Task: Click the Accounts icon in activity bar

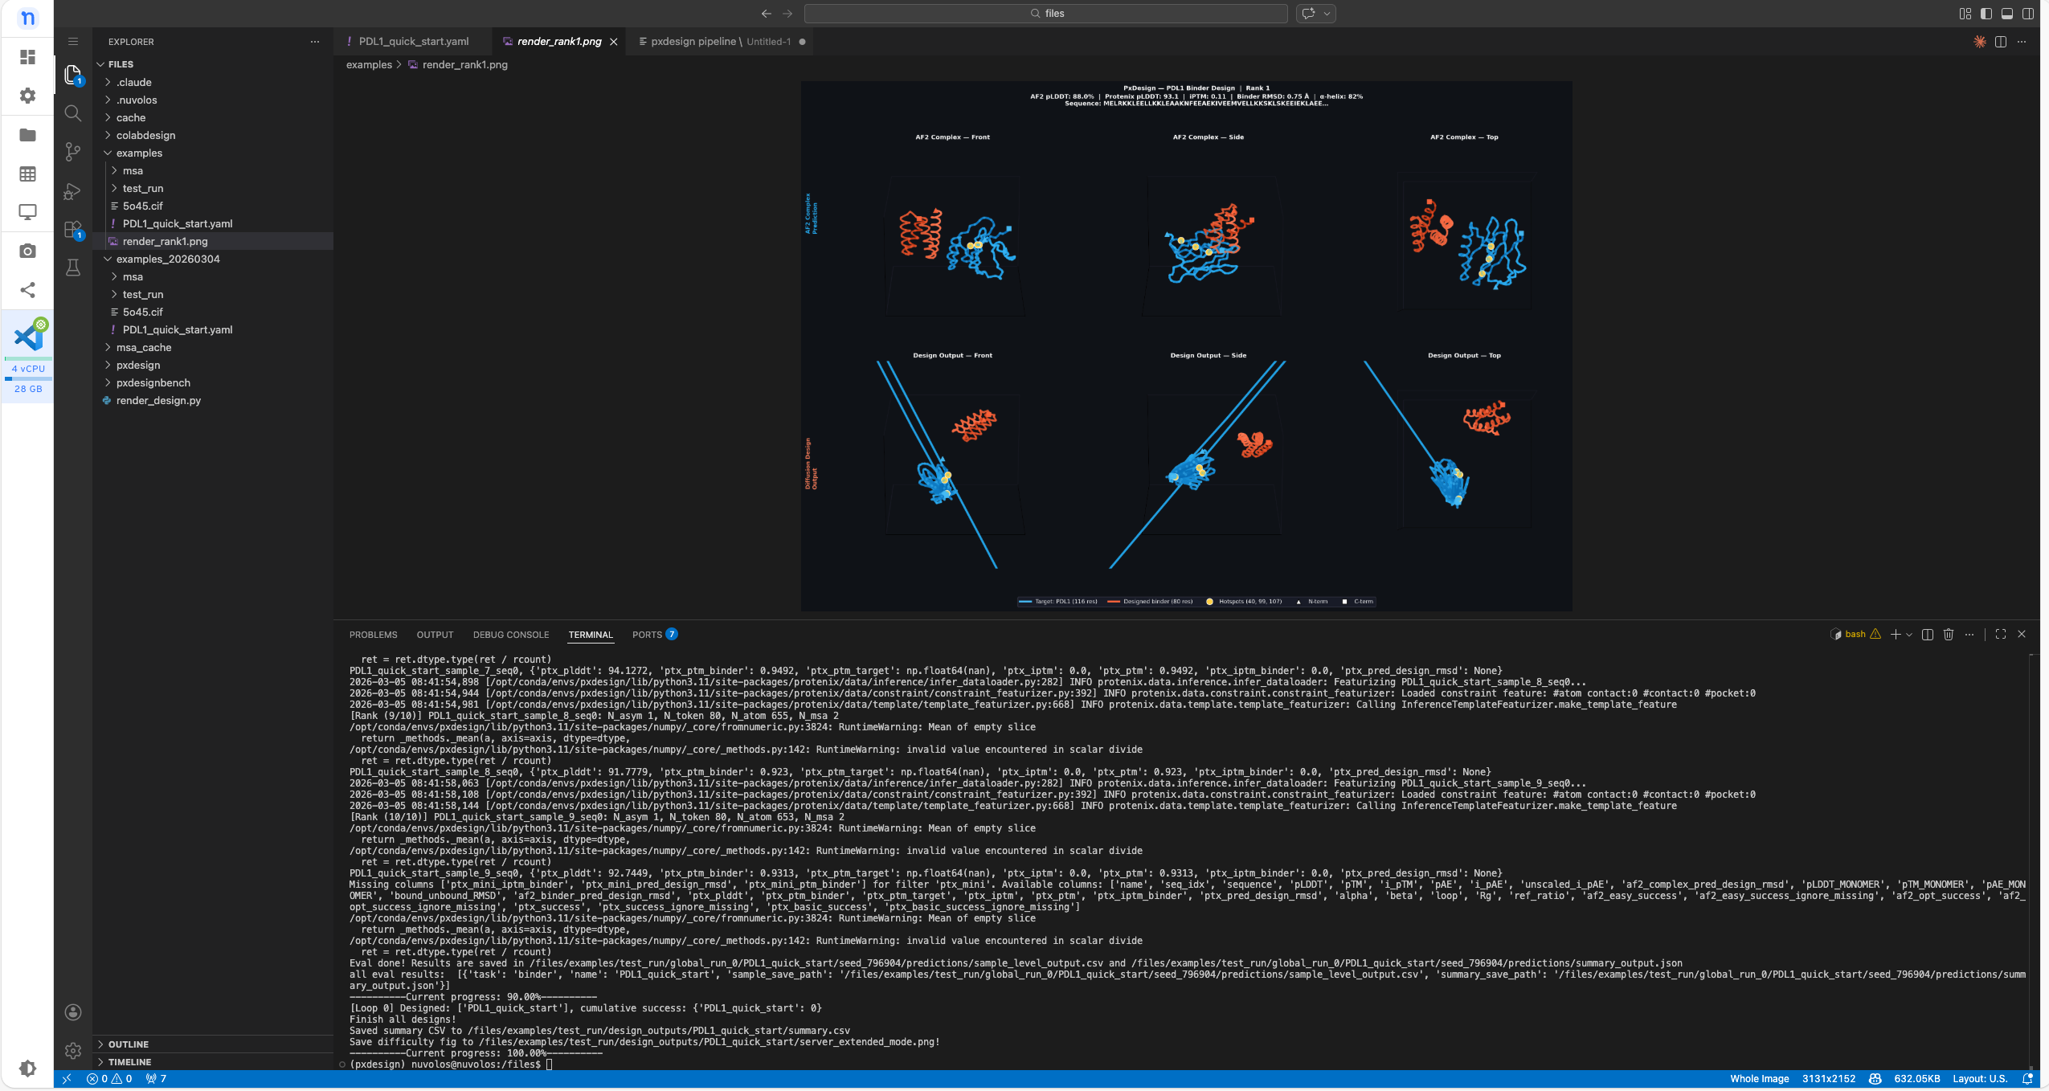Action: (73, 1012)
